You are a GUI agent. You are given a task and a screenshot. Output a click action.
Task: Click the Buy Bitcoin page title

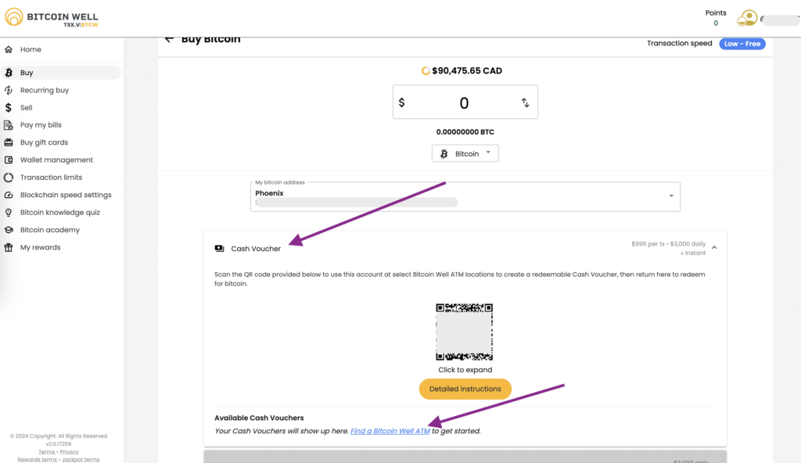[x=211, y=39]
